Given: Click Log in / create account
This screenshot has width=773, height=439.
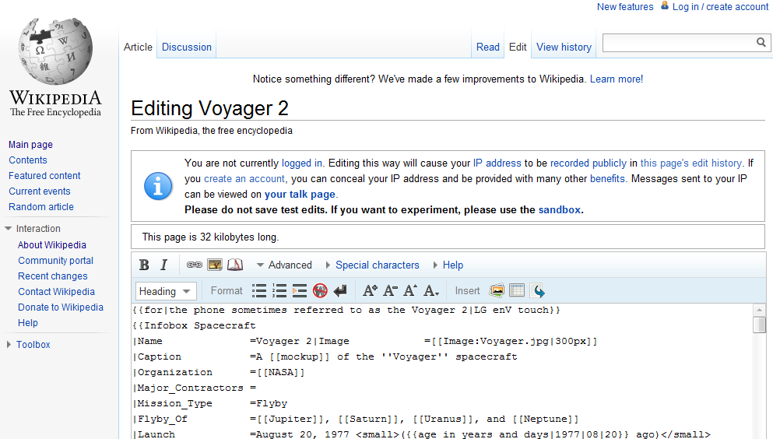Looking at the screenshot, I should (x=720, y=7).
